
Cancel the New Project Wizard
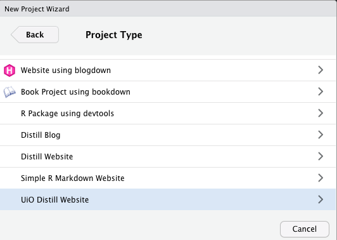click(x=304, y=229)
